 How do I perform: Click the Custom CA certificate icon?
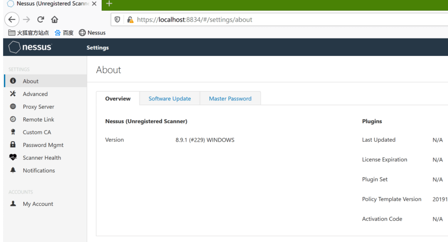[x=13, y=132]
